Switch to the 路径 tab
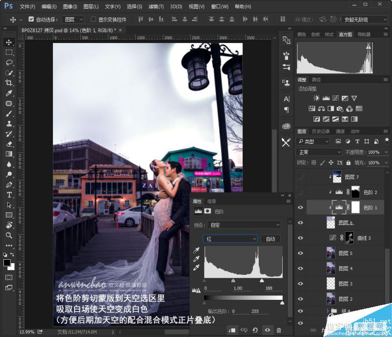This screenshot has width=392, height=337. click(316, 80)
